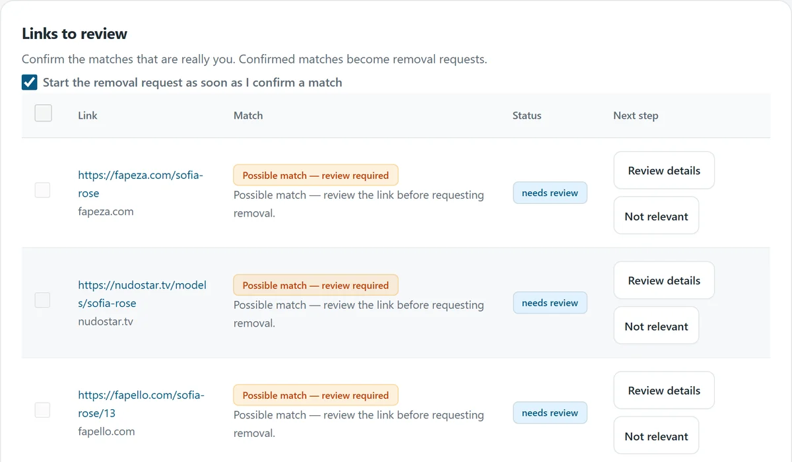Click the Link column header
Viewport: 792px width, 462px height.
(87, 115)
